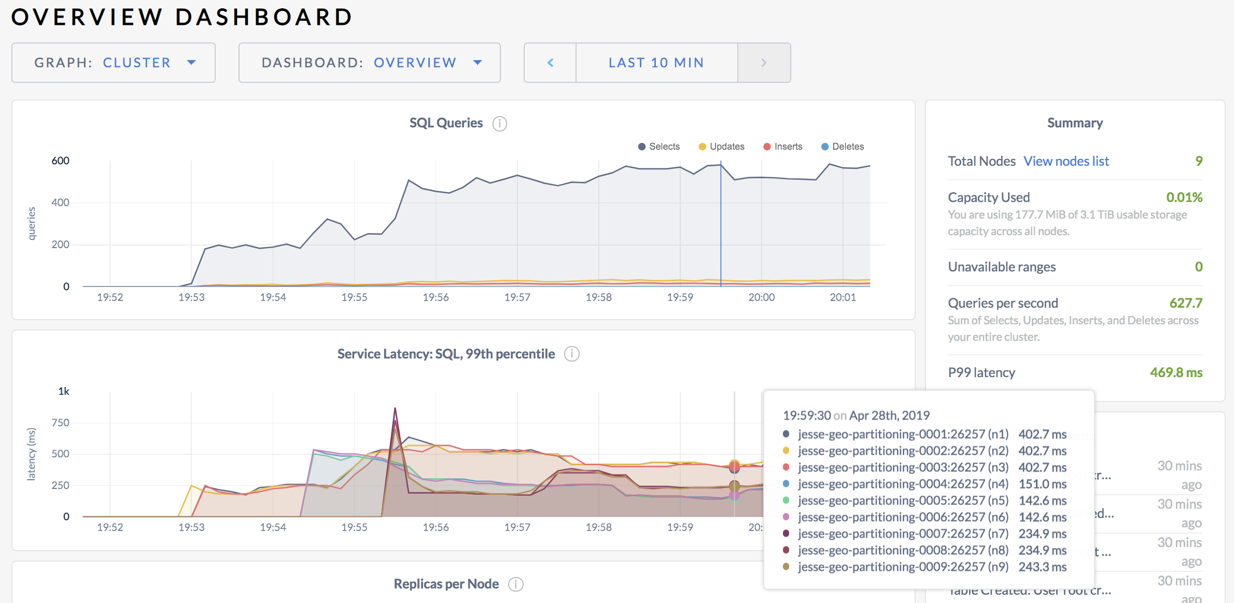Open the Last 10 Min time range selector
This screenshot has height=603, width=1234.
(x=656, y=62)
